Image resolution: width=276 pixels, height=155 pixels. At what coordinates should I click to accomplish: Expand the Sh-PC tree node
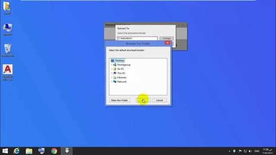[x=112, y=69]
